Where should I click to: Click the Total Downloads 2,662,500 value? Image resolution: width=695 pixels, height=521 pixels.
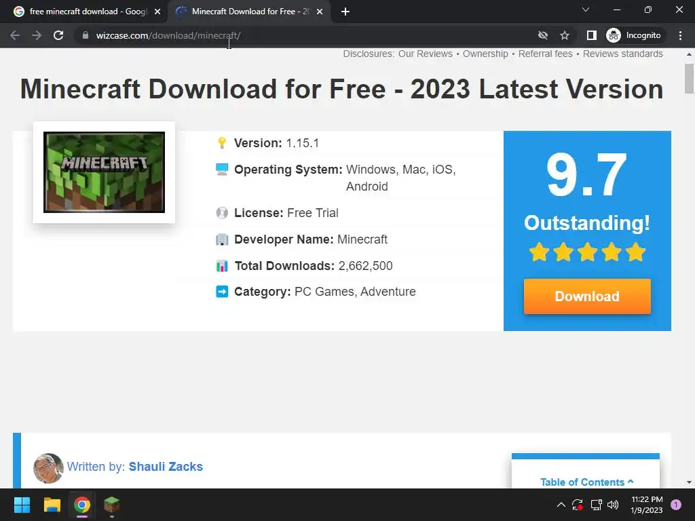click(365, 266)
